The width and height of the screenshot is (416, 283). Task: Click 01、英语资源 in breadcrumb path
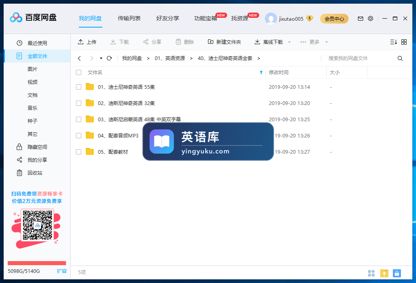tap(170, 58)
